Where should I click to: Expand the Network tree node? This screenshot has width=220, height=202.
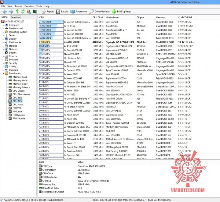3,49
